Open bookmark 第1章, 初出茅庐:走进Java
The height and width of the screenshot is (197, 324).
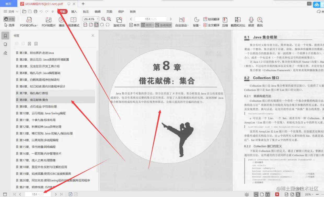[55, 53]
